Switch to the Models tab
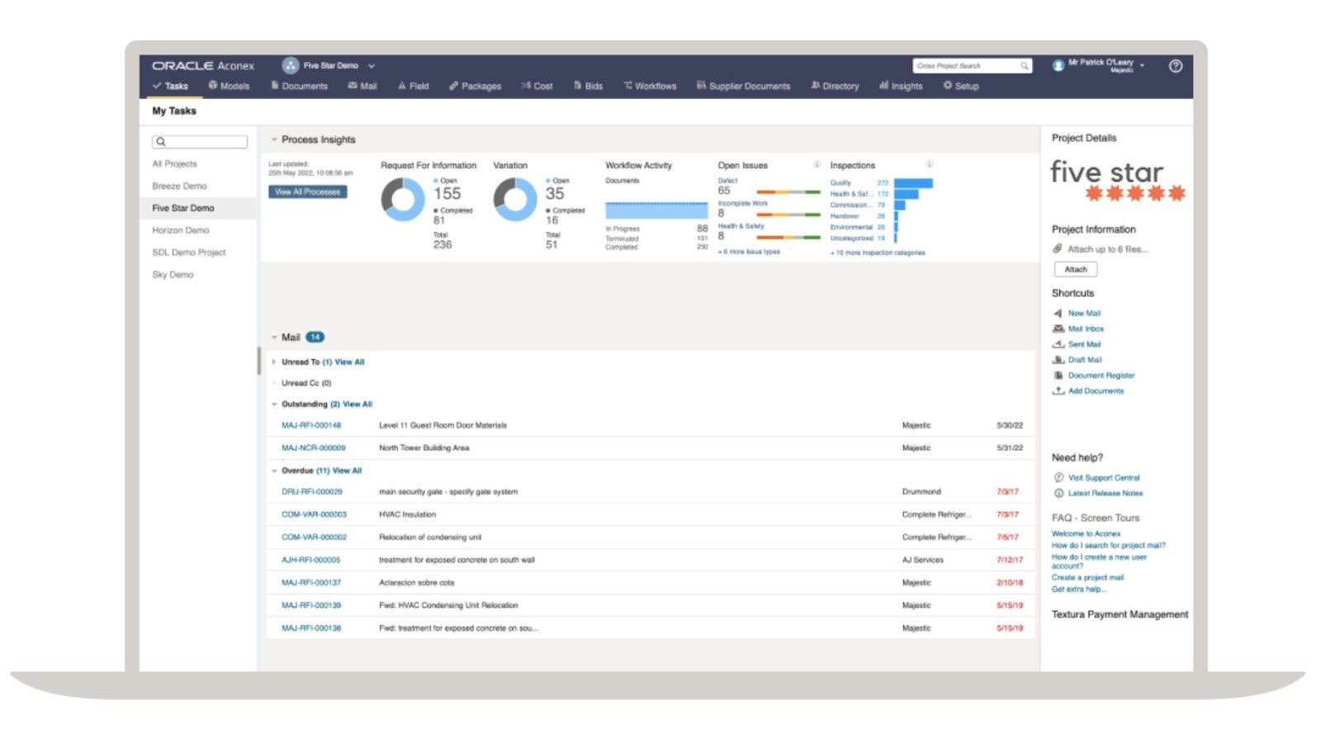 232,86
